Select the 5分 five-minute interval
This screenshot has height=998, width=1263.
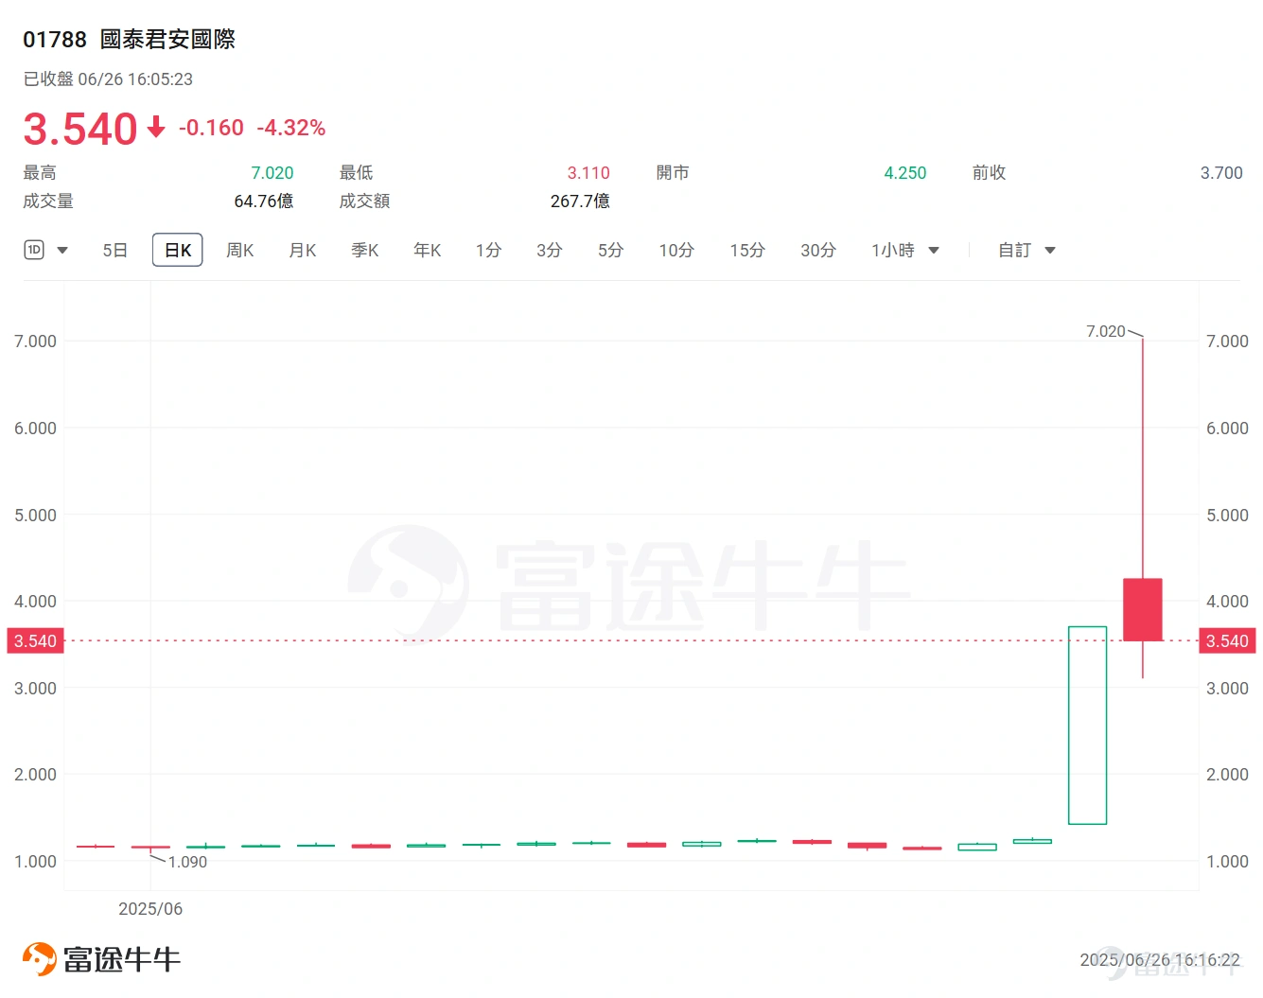point(610,250)
